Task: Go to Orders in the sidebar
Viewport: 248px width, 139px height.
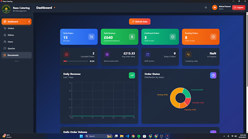Action: pos(16,28)
